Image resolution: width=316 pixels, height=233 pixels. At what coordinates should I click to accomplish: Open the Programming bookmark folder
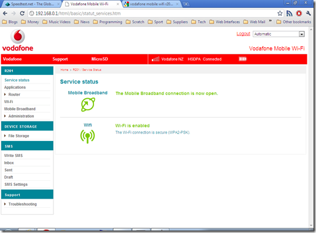click(x=108, y=22)
